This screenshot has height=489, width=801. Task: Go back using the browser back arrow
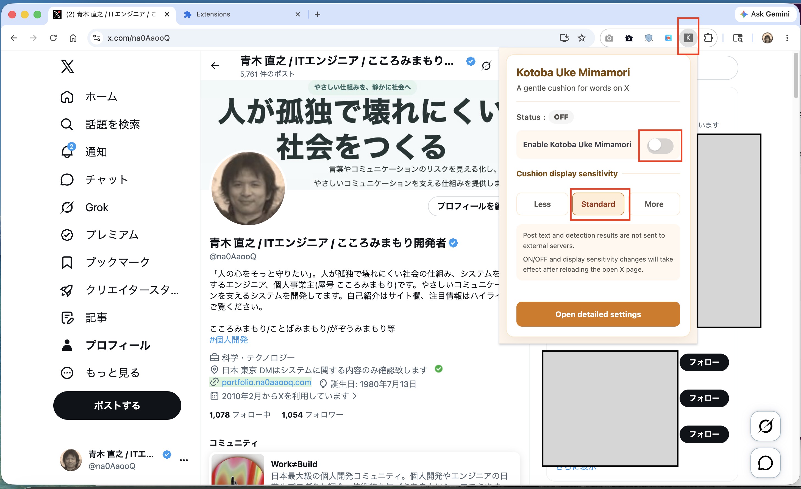point(14,38)
